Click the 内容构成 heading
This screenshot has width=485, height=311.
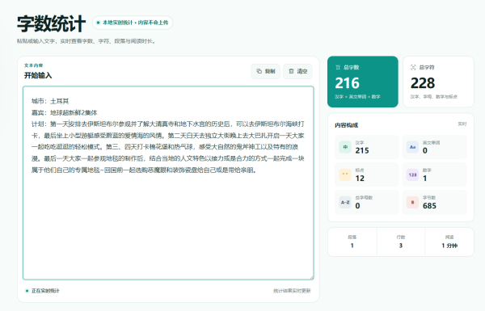(x=346, y=125)
